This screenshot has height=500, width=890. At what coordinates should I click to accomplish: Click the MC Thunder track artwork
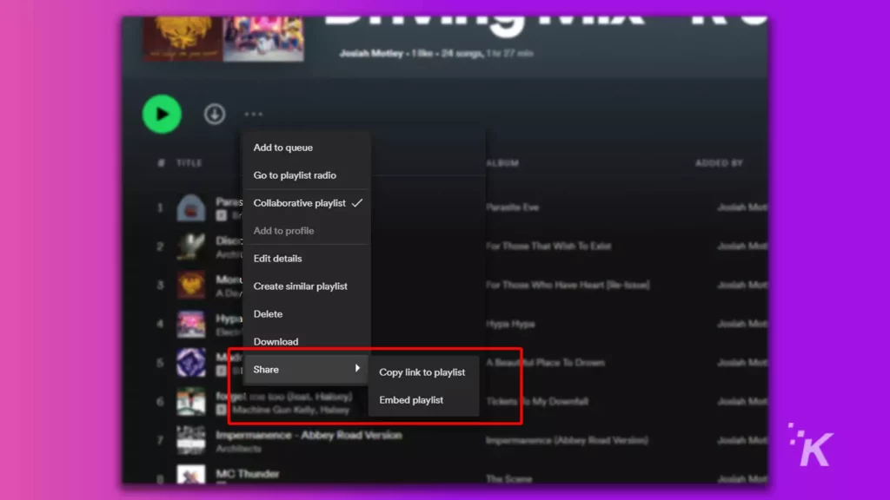pyautogui.click(x=191, y=478)
